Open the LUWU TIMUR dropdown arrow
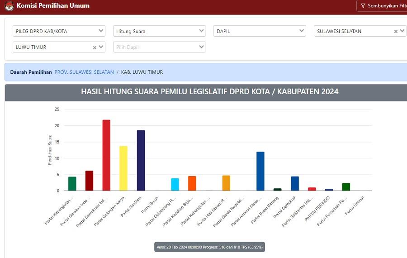 [101, 47]
